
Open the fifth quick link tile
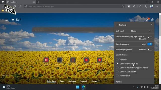coord(100,60)
